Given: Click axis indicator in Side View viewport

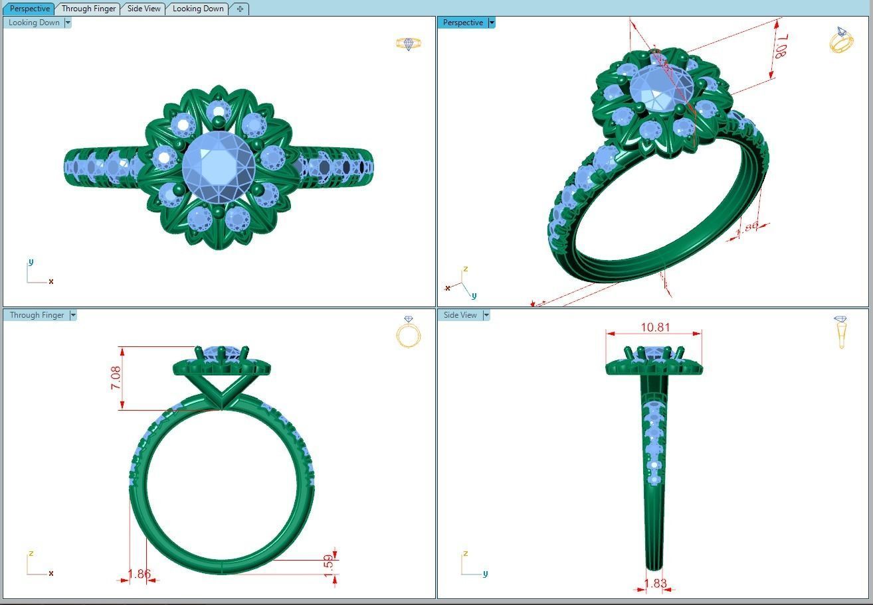Looking at the screenshot, I should 473,564.
